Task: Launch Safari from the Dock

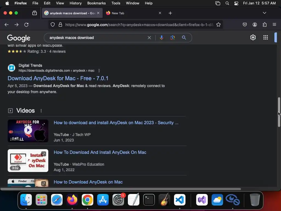Action: pos(57,200)
